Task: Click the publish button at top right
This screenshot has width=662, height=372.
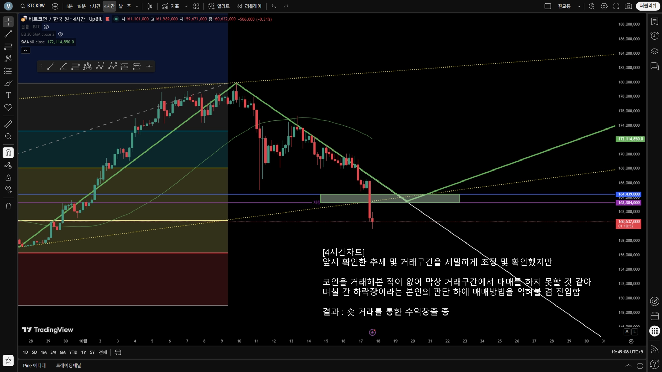Action: click(648, 6)
